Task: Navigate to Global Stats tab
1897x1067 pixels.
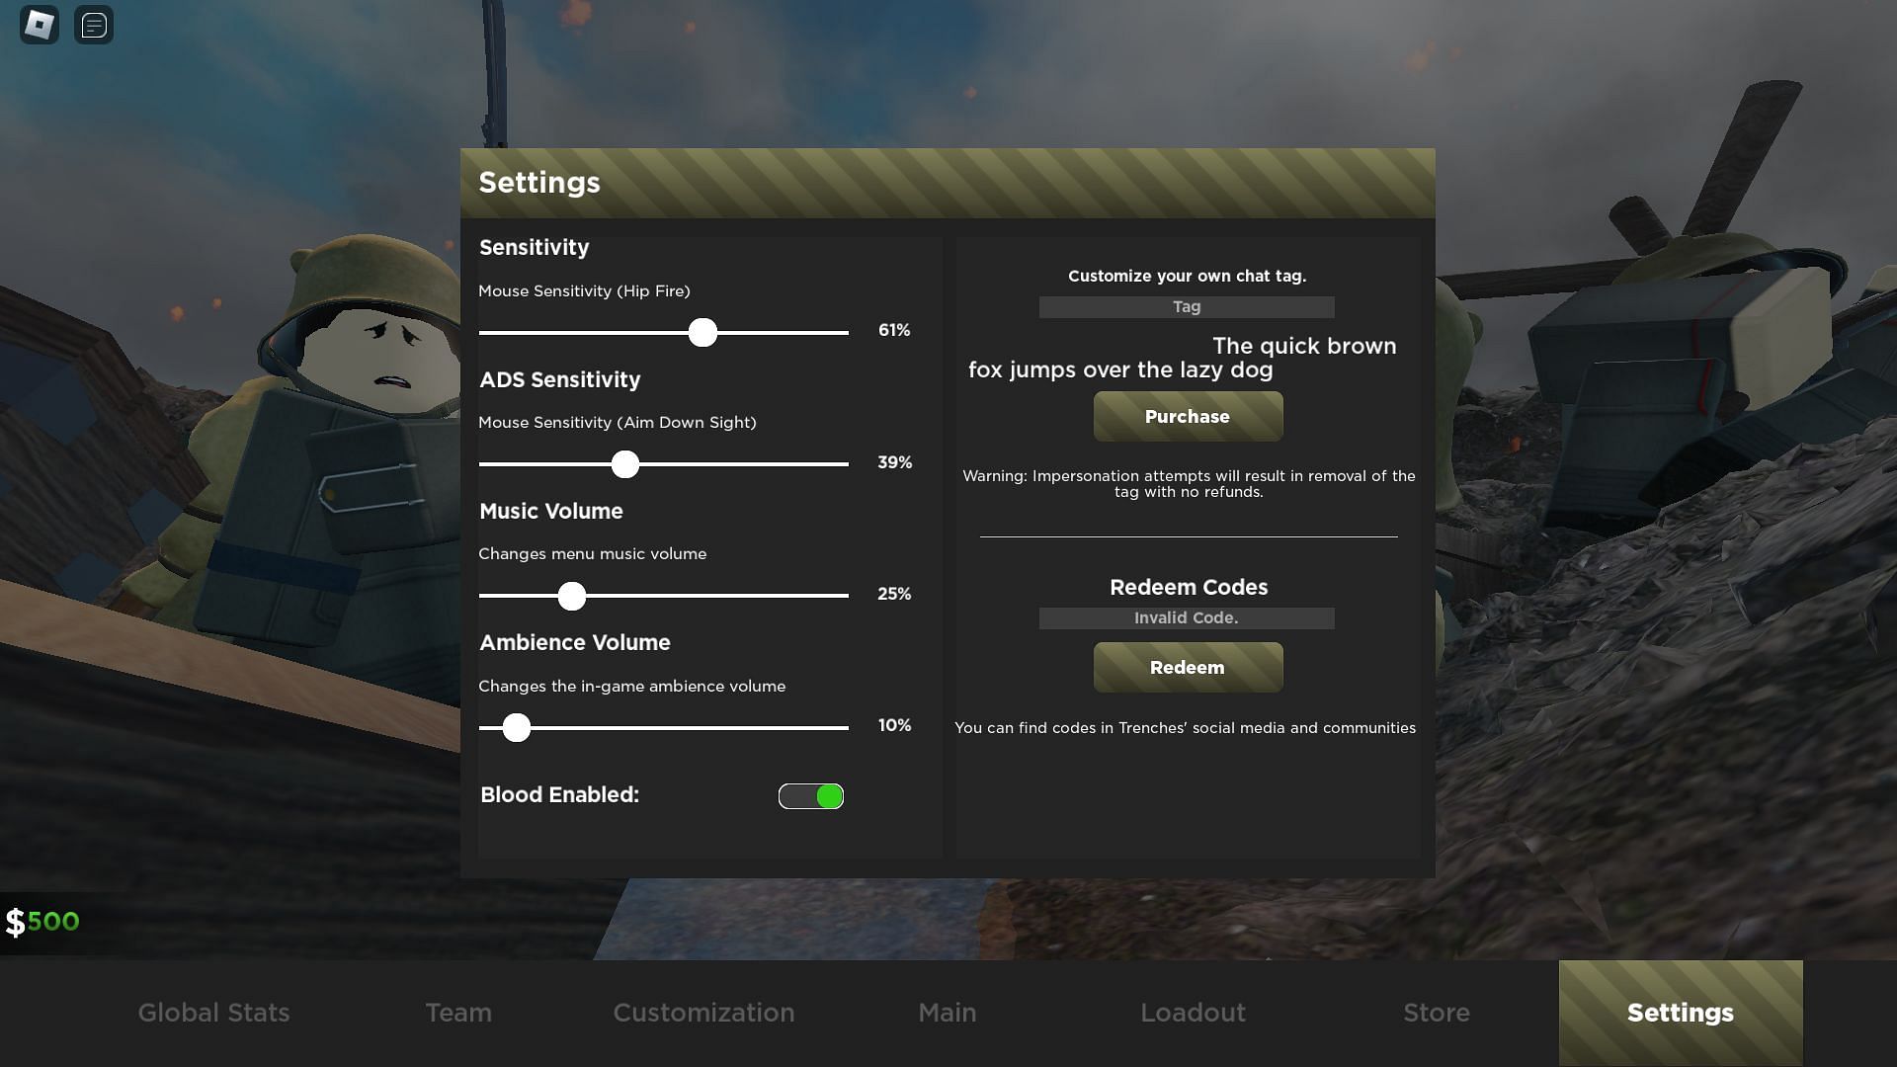Action: pos(213,1014)
